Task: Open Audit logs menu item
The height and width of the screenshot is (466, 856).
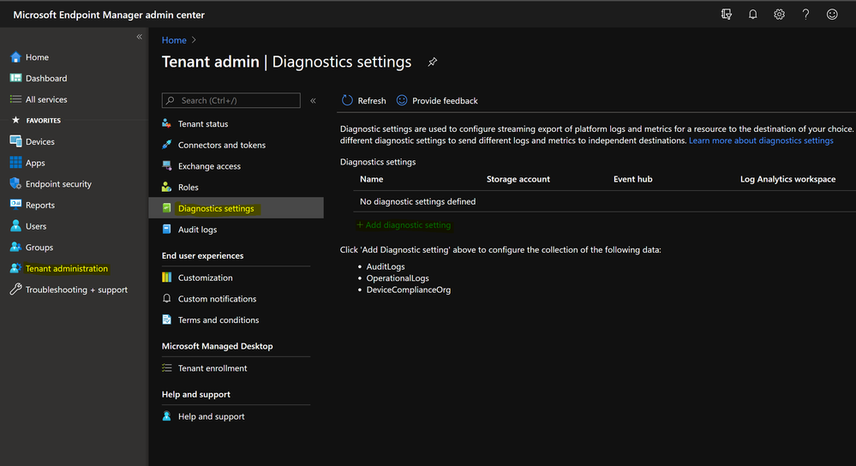Action: 197,230
